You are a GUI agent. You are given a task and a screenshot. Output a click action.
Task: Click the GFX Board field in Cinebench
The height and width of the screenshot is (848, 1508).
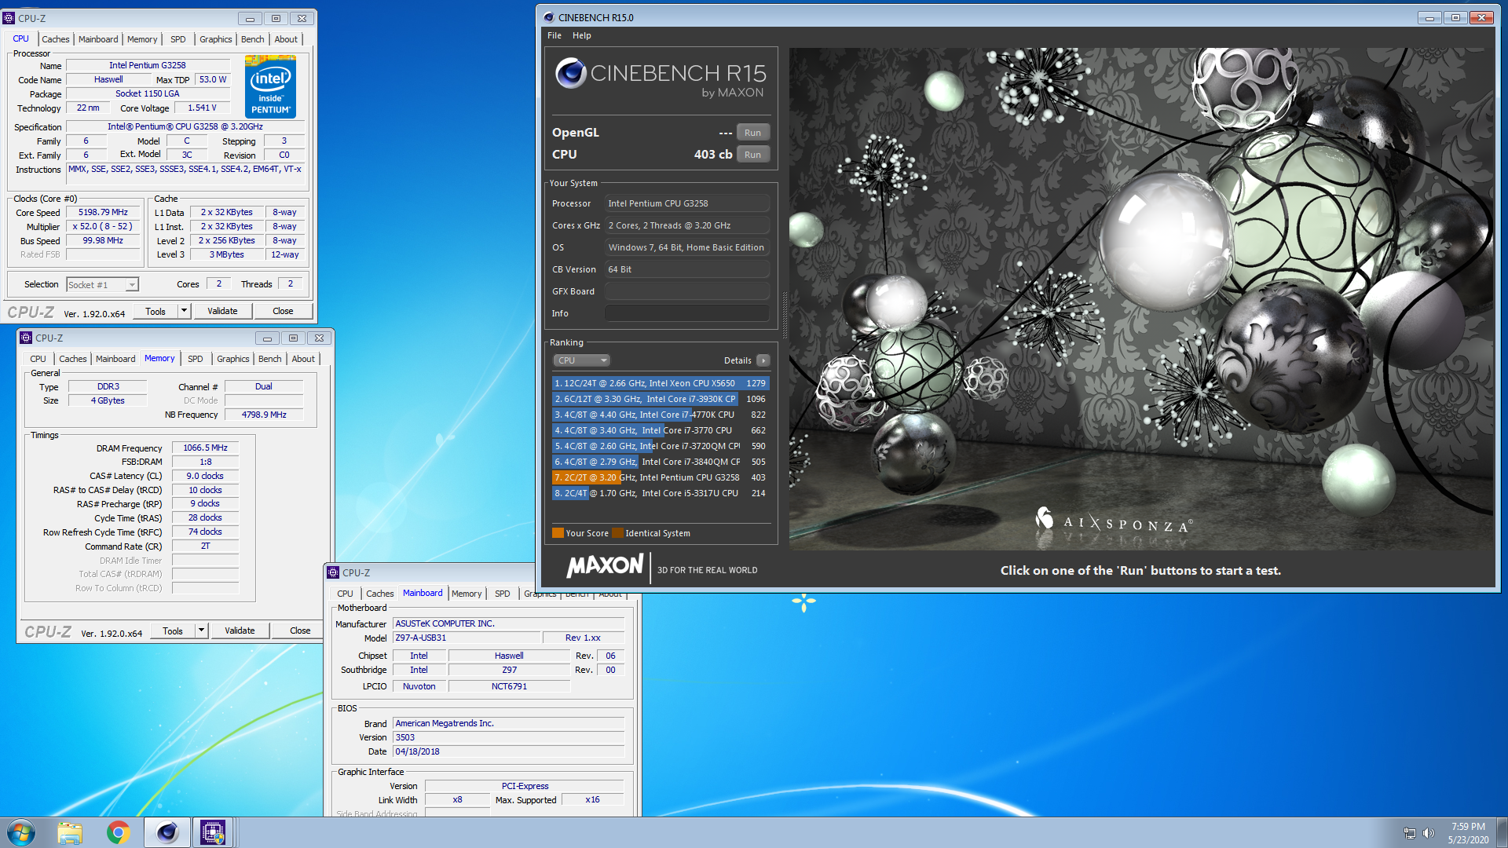pos(687,291)
